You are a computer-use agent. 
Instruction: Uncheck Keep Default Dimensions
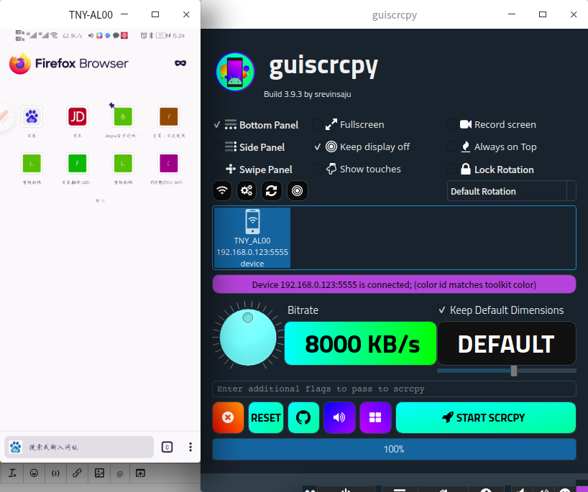click(442, 310)
